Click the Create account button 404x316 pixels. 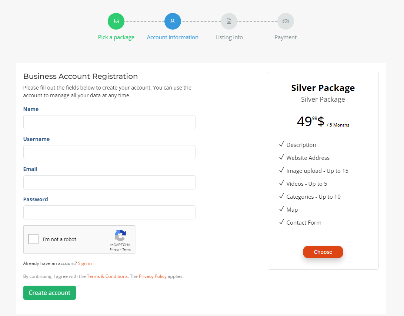[50, 293]
